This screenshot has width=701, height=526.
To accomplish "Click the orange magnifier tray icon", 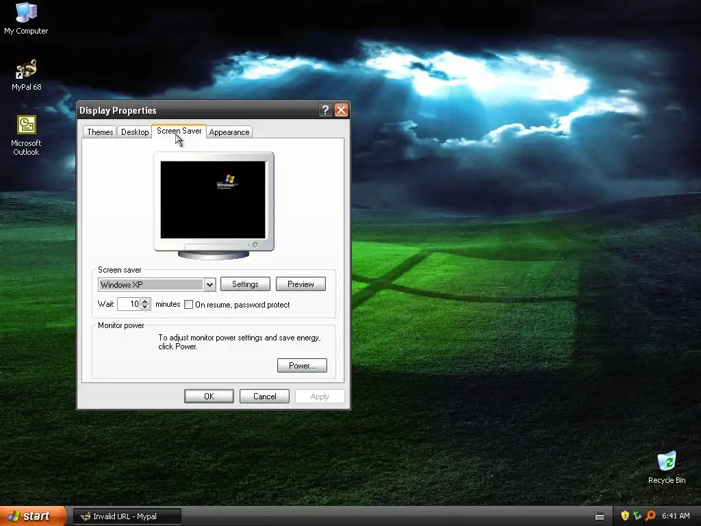I will 650,516.
